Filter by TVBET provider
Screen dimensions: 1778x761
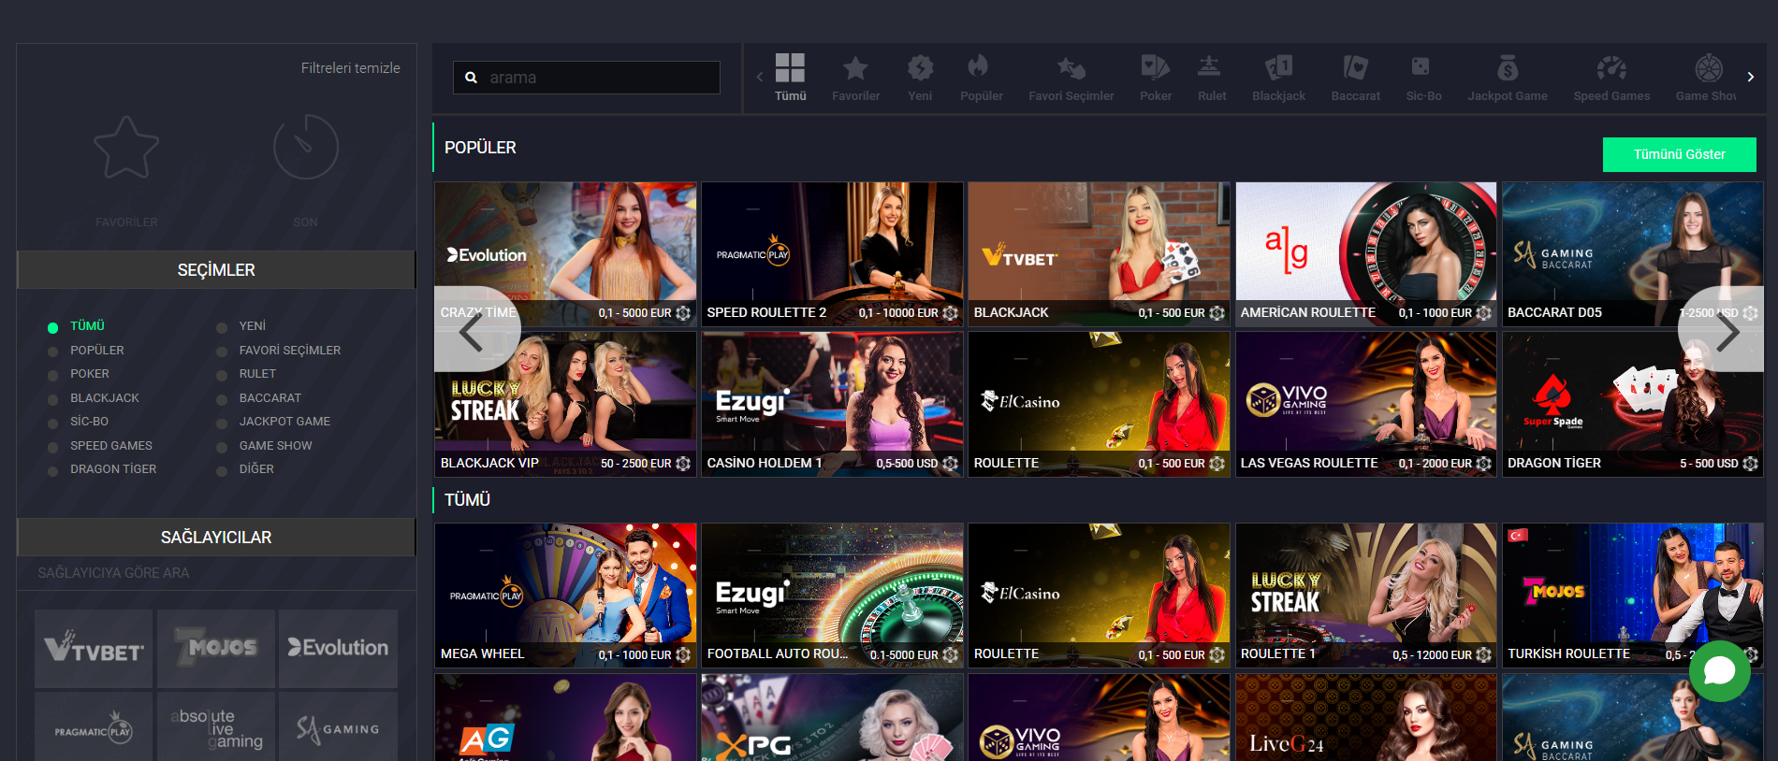pyautogui.click(x=94, y=648)
